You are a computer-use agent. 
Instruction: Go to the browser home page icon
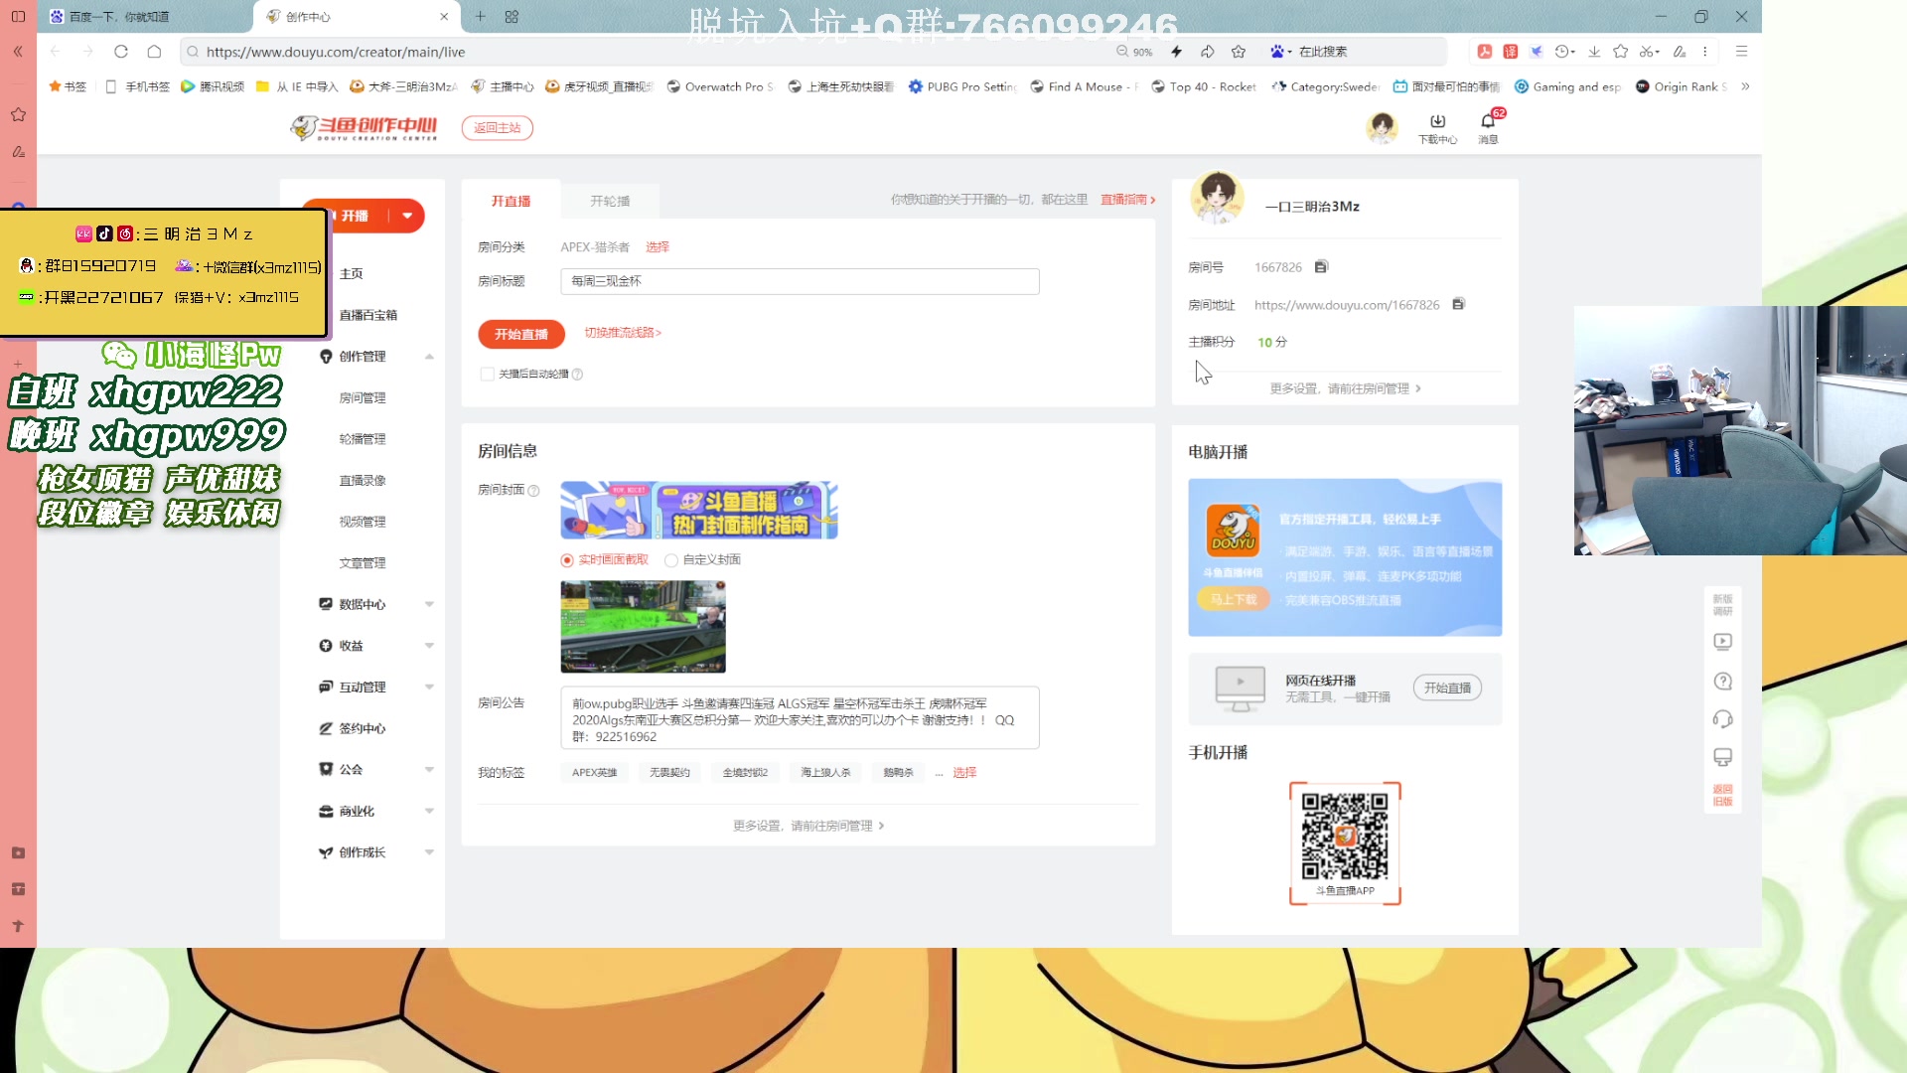pyautogui.click(x=154, y=52)
